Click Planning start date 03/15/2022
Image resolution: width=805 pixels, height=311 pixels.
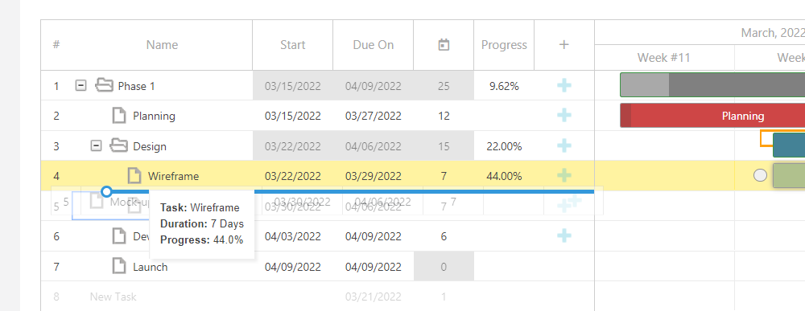(x=293, y=116)
